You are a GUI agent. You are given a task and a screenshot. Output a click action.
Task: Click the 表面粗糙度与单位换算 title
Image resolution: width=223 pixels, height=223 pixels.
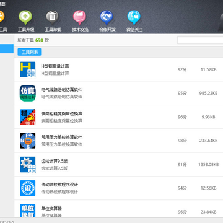(x=61, y=113)
